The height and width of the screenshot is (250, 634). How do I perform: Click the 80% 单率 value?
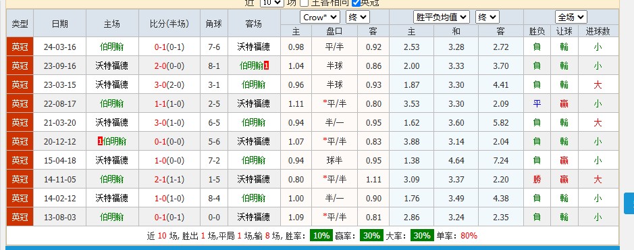coord(469,235)
